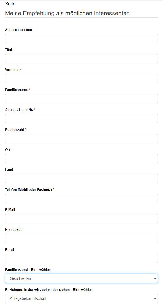The image size is (163, 306).
Task: Open the Familienstand dropdown showing Geschieden
Action: 81,278
